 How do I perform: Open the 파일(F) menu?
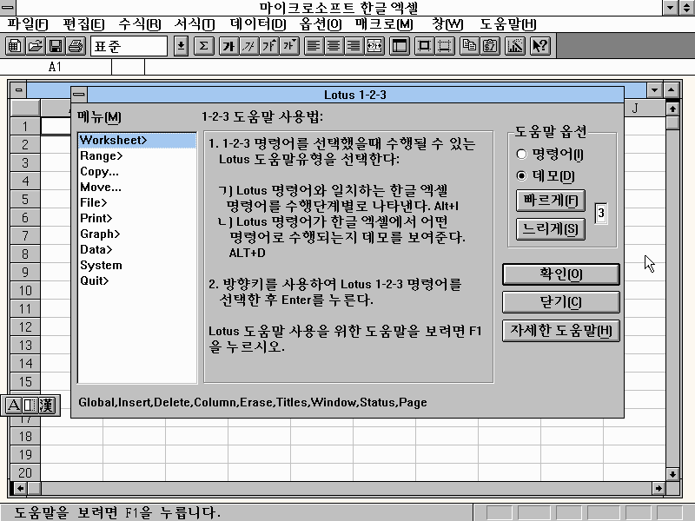[28, 24]
